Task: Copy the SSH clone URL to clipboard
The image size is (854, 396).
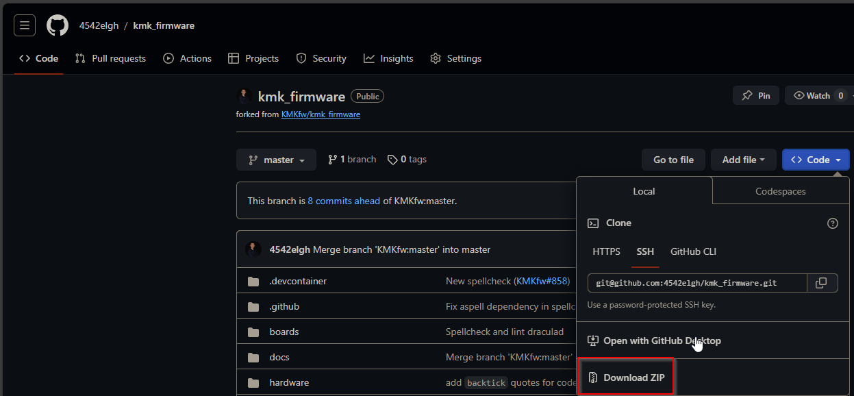Action: point(822,283)
